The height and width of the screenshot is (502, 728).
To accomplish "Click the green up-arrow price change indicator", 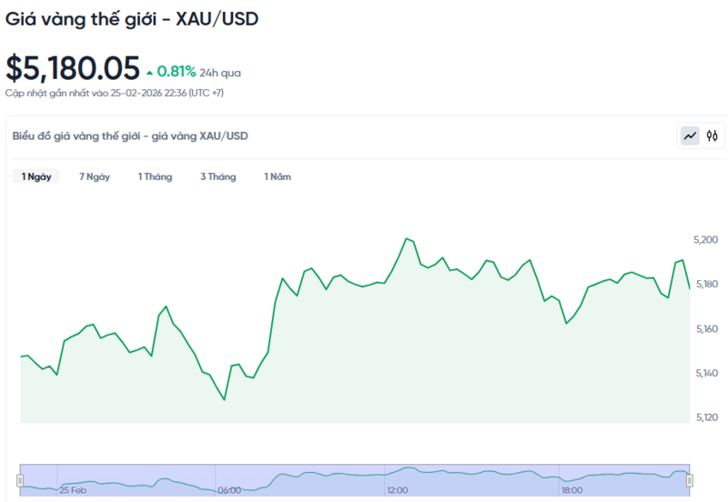I will [149, 72].
